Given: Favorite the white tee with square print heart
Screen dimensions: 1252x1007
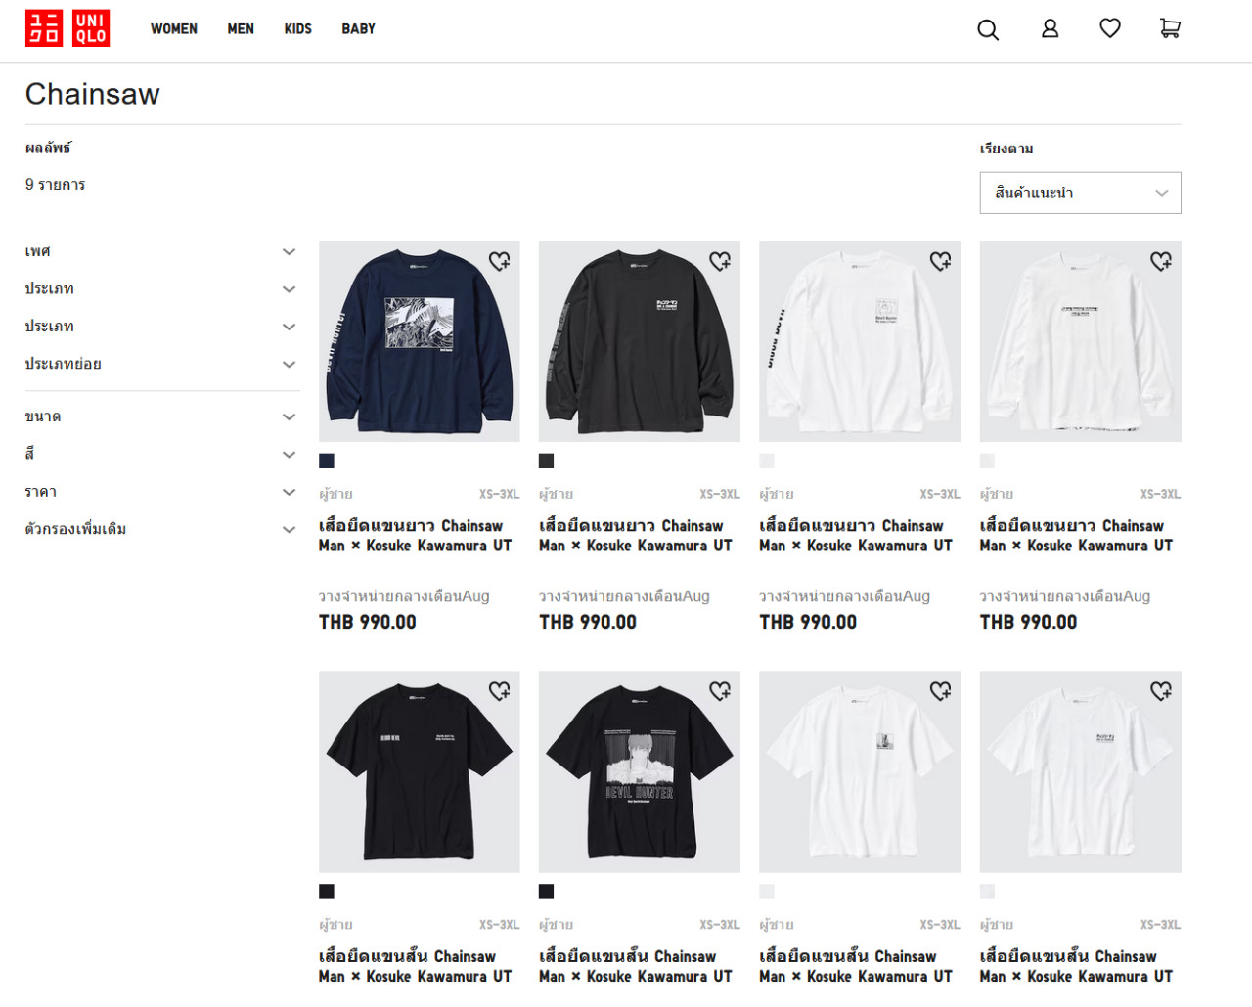Looking at the screenshot, I should [x=940, y=691].
